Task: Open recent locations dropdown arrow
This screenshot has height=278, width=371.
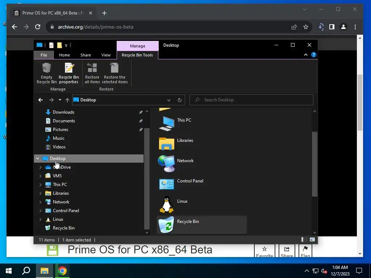Action: pyautogui.click(x=60, y=100)
